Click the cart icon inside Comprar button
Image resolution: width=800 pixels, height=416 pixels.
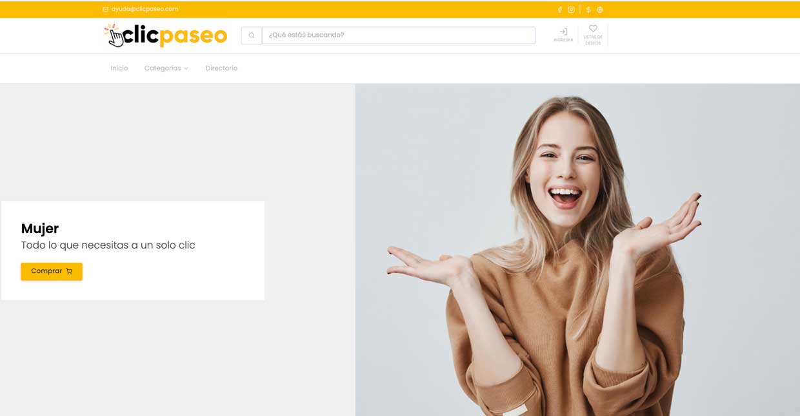point(69,271)
